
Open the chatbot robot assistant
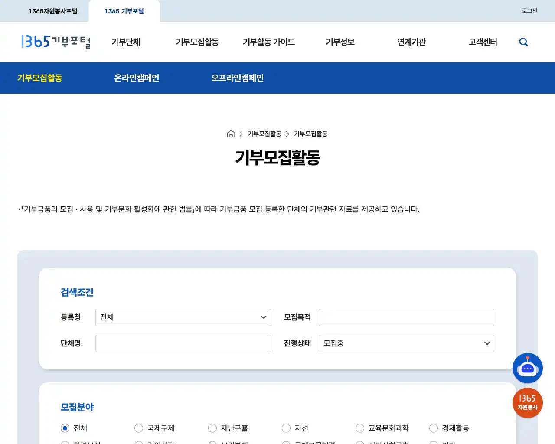528,368
